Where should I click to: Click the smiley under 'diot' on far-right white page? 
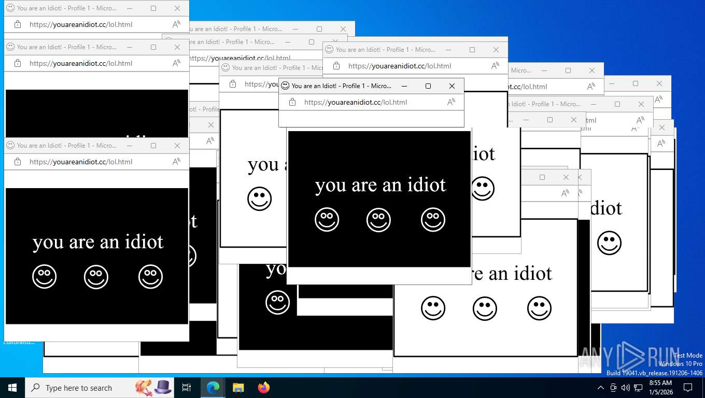coord(610,243)
